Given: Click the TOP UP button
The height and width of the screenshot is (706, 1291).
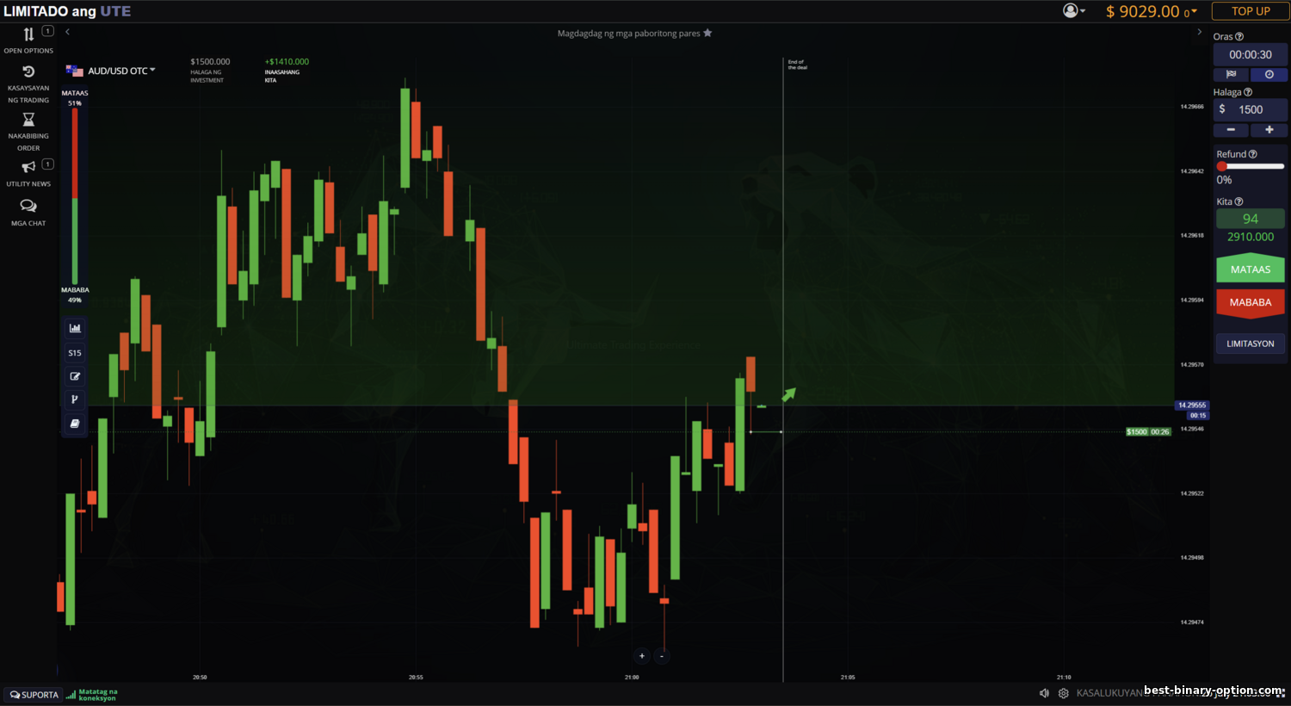Looking at the screenshot, I should pyautogui.click(x=1250, y=11).
